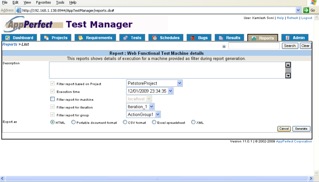The image size is (319, 182).
Task: Click the Dashboard tab icon
Action: 7,38
